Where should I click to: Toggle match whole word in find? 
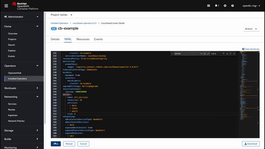(205, 53)
